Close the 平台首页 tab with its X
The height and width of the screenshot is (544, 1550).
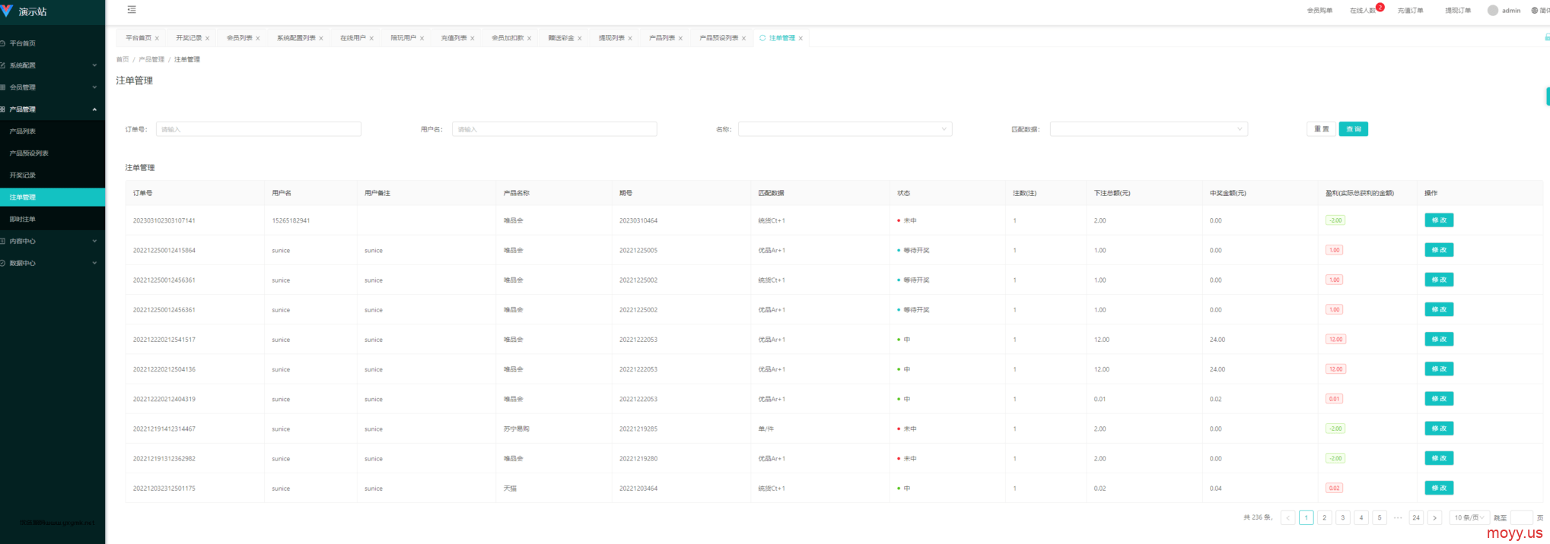[x=158, y=38]
